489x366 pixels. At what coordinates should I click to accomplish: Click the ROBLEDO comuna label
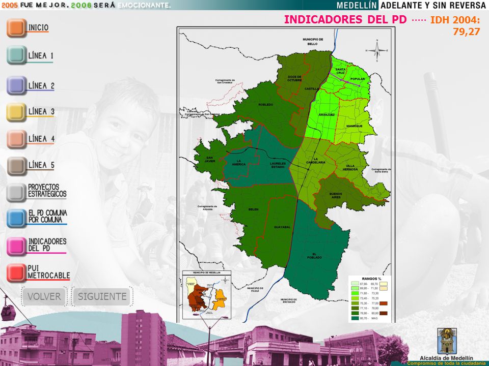click(x=266, y=105)
